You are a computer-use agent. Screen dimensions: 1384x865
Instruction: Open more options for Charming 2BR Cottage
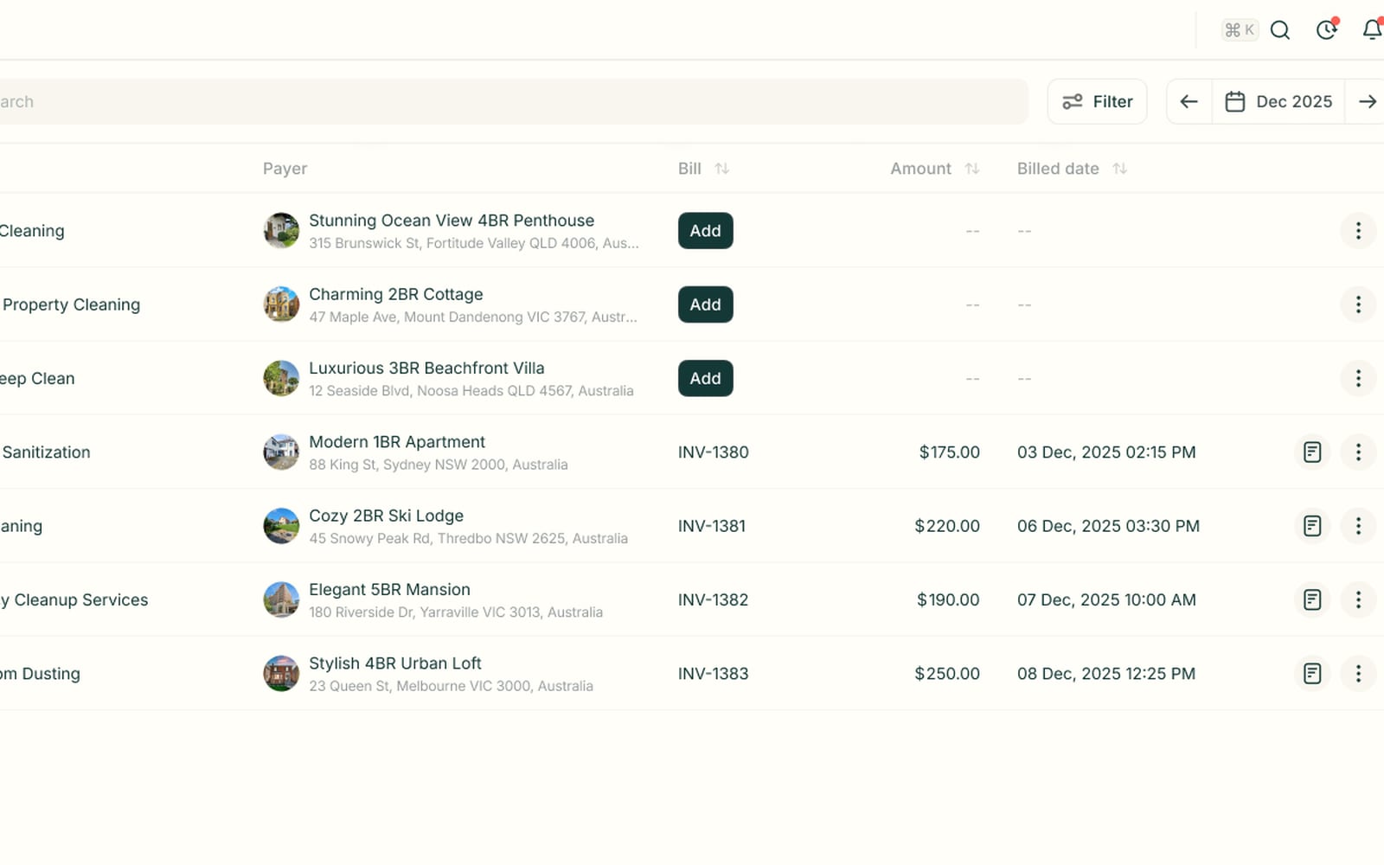1358,304
